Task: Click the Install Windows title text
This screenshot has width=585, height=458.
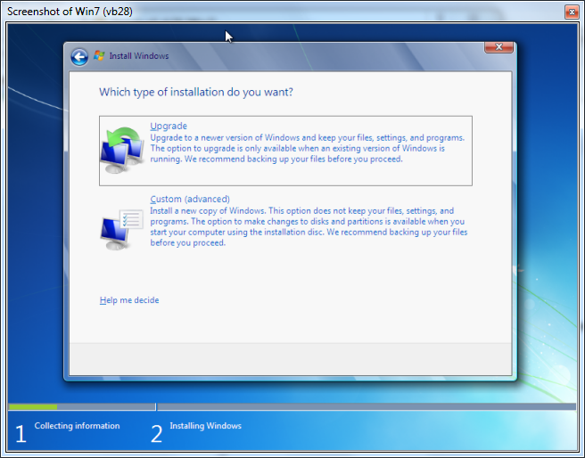Action: [139, 56]
